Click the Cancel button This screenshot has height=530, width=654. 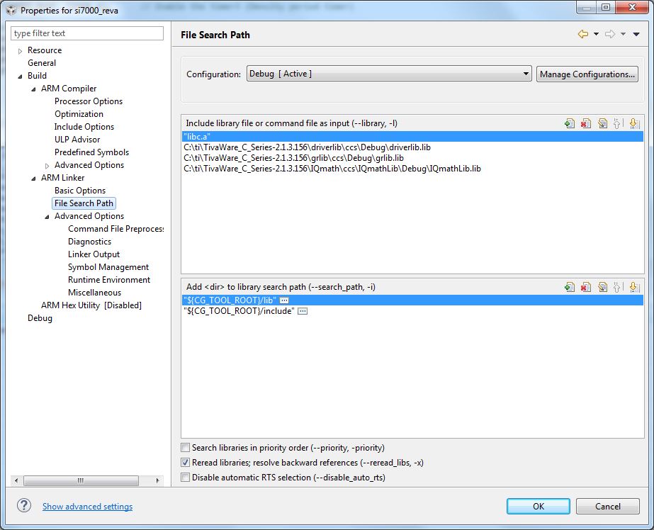(x=608, y=506)
